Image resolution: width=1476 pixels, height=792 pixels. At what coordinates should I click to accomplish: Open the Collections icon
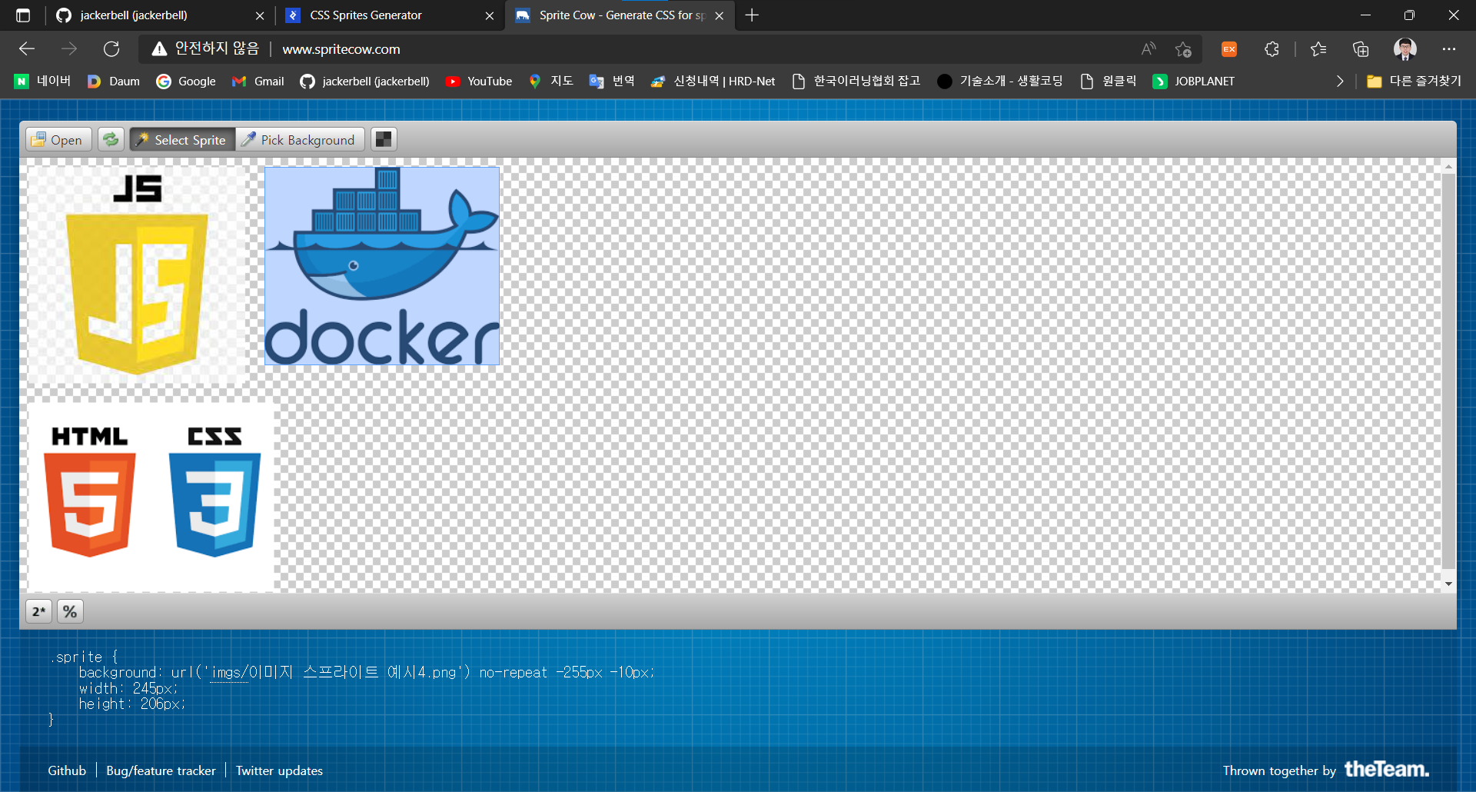pyautogui.click(x=1361, y=49)
